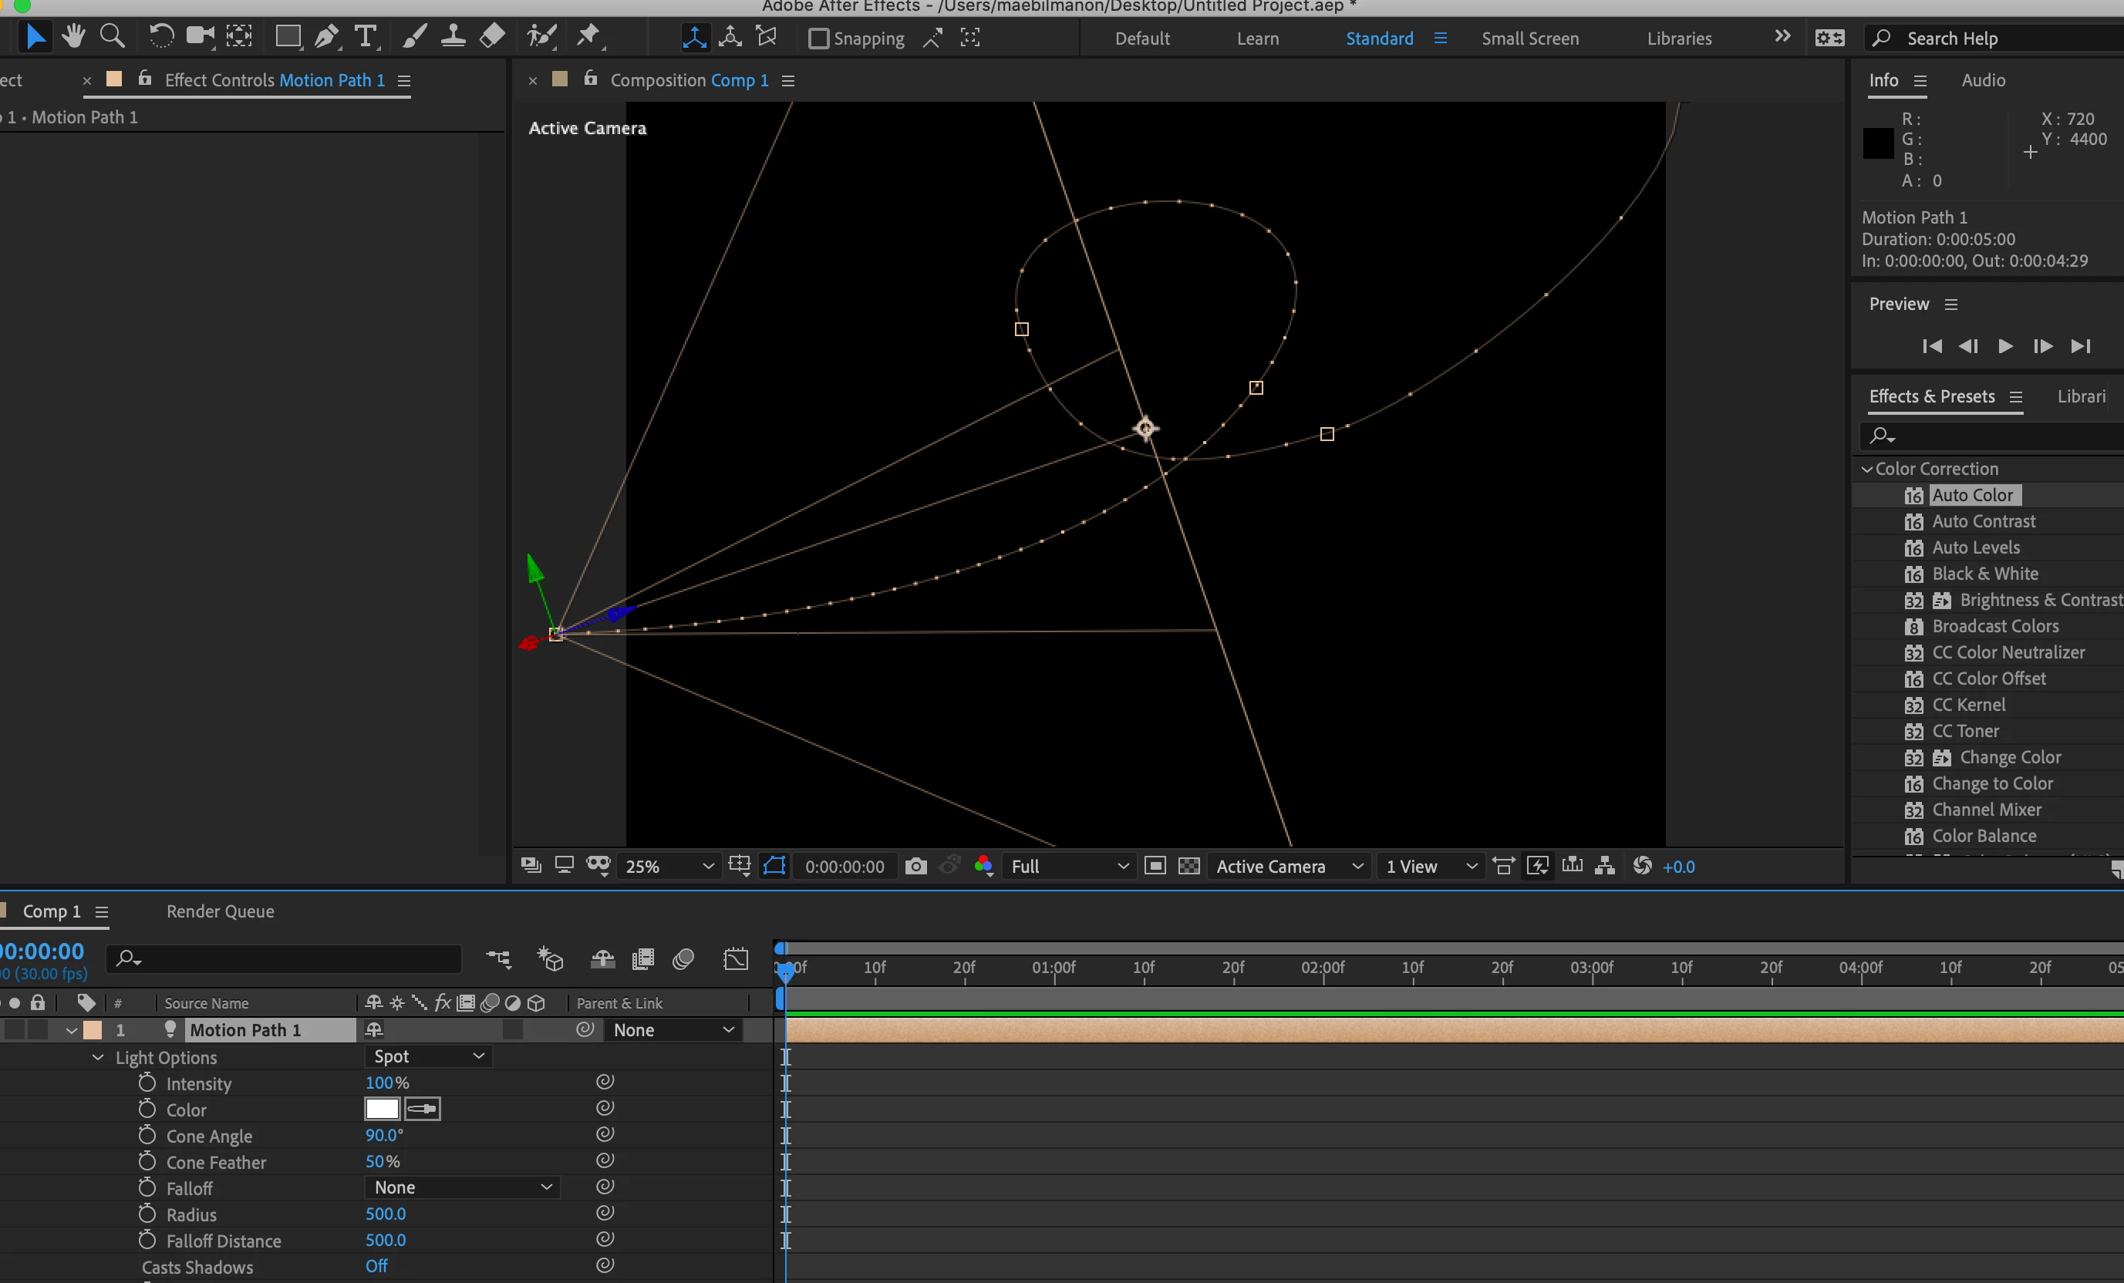This screenshot has width=2124, height=1283.
Task: Select the Clone Stamp tool
Action: click(453, 36)
